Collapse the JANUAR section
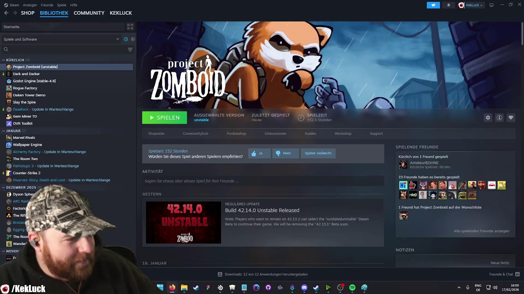 [4, 131]
